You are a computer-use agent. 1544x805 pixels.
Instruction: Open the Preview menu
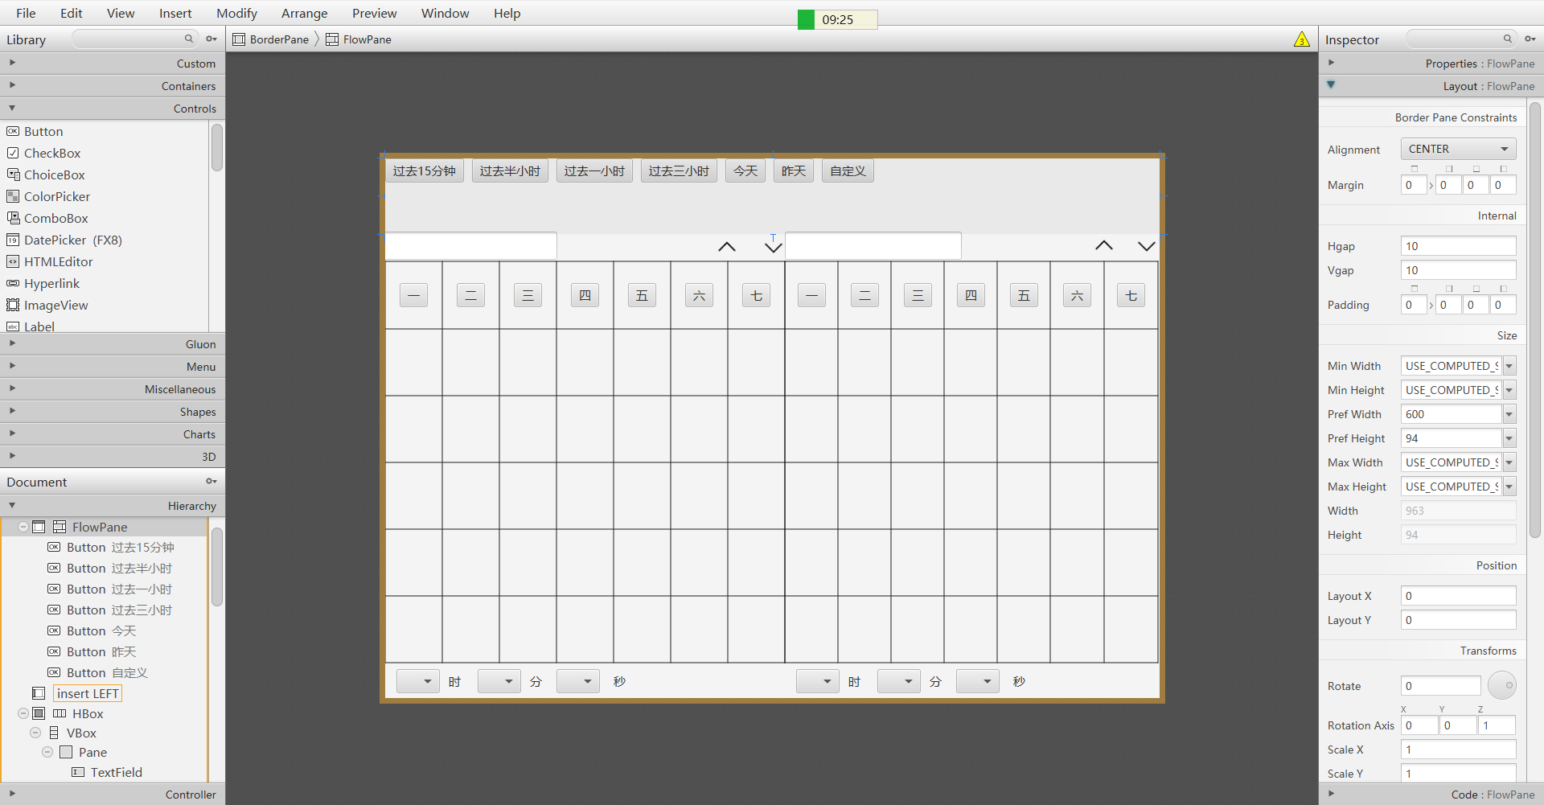coord(374,13)
